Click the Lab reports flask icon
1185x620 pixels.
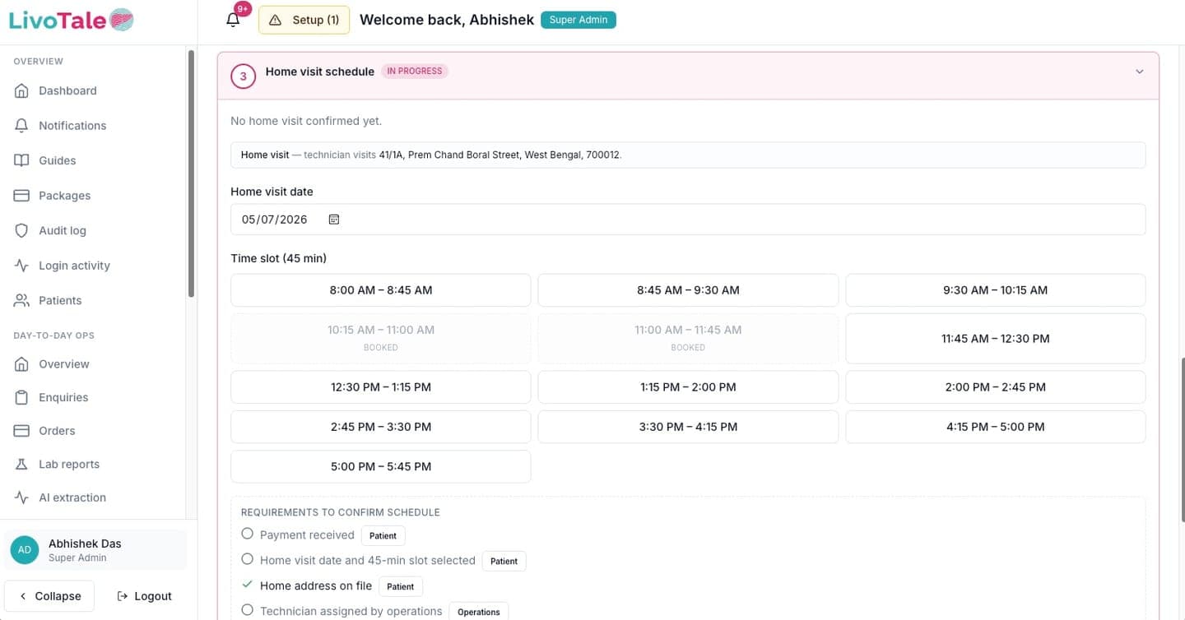click(21, 464)
